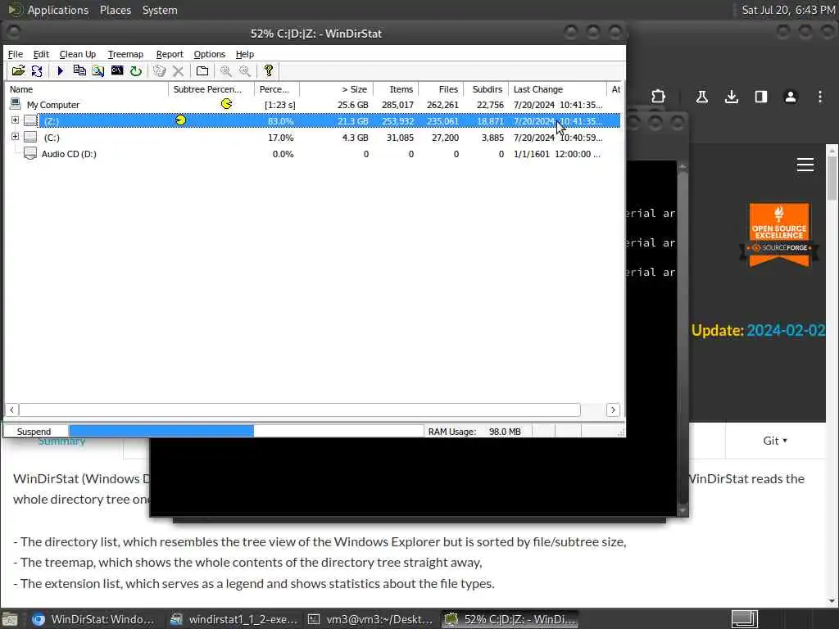Click the Suspend button
The width and height of the screenshot is (839, 629).
tap(34, 431)
